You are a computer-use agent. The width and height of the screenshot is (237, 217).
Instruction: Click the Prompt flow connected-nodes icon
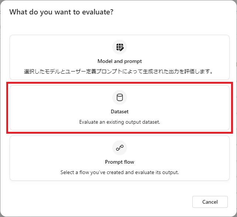(120, 148)
